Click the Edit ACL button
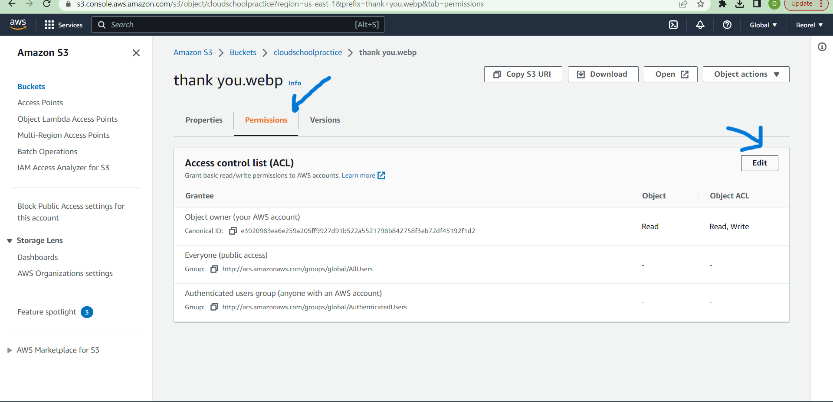833x402 pixels. point(759,163)
